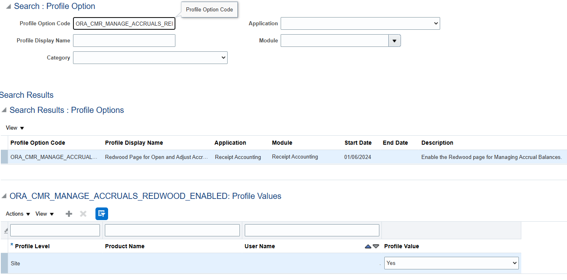The image size is (567, 280).
Task: Click the 01/06/2024 start date cell
Action: 358,157
